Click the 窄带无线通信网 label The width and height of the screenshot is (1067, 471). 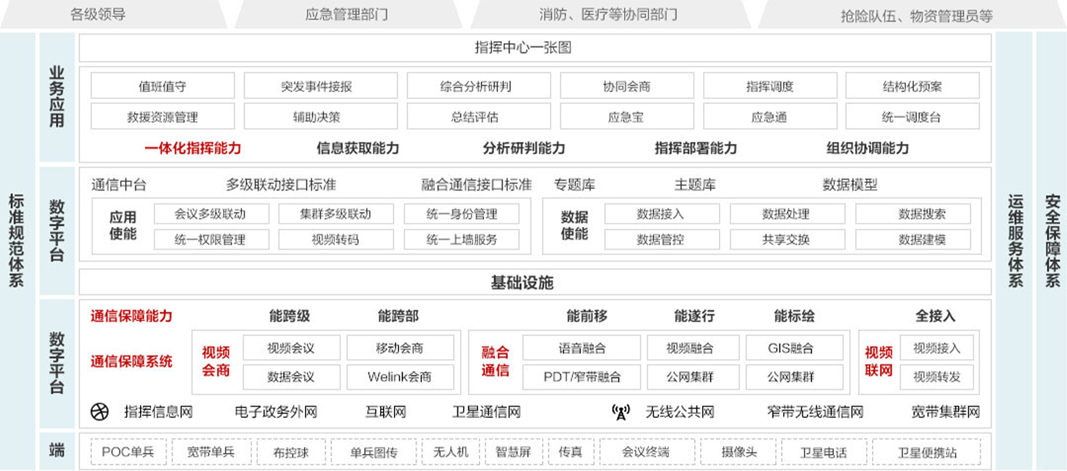pyautogui.click(x=816, y=411)
